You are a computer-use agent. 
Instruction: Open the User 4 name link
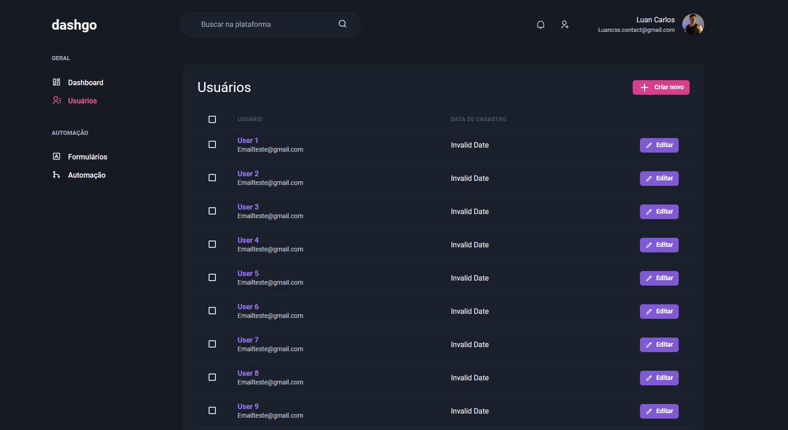tap(248, 240)
